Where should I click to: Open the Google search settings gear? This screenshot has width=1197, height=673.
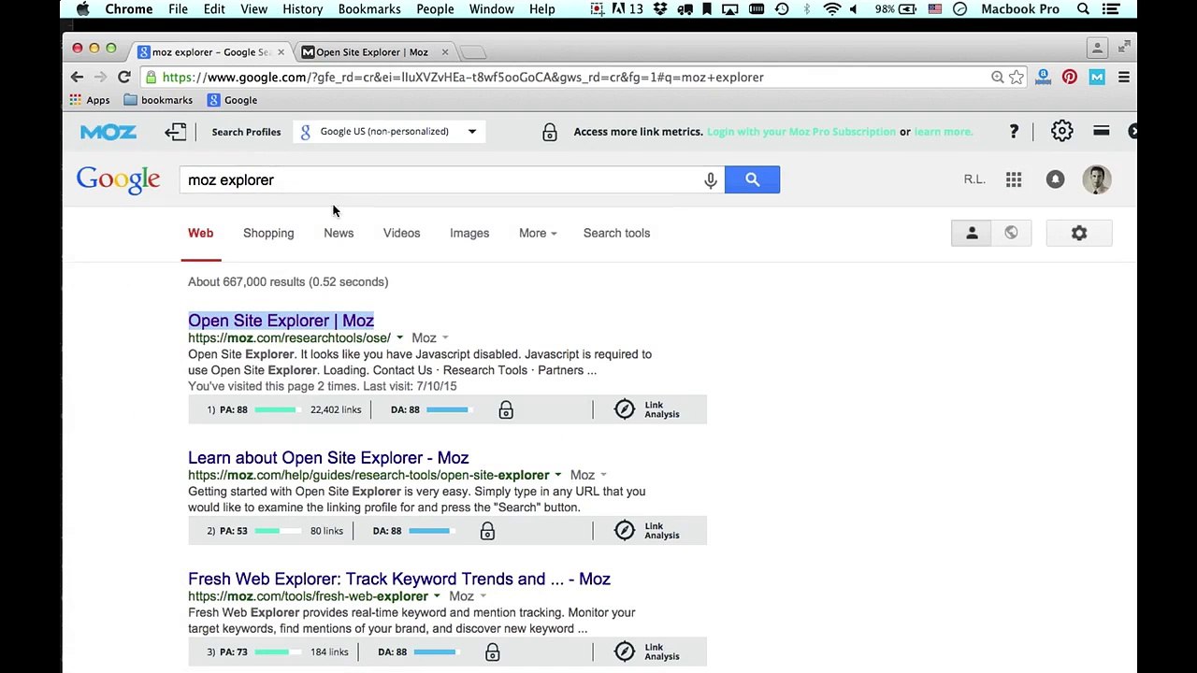tap(1079, 233)
